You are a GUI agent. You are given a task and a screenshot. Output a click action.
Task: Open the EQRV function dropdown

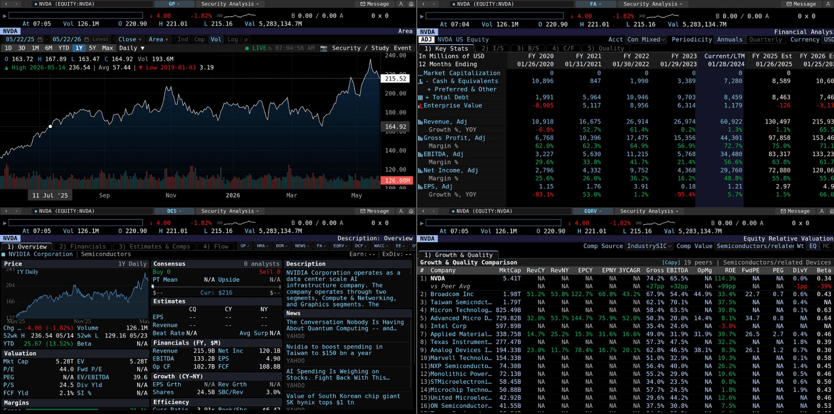click(593, 211)
